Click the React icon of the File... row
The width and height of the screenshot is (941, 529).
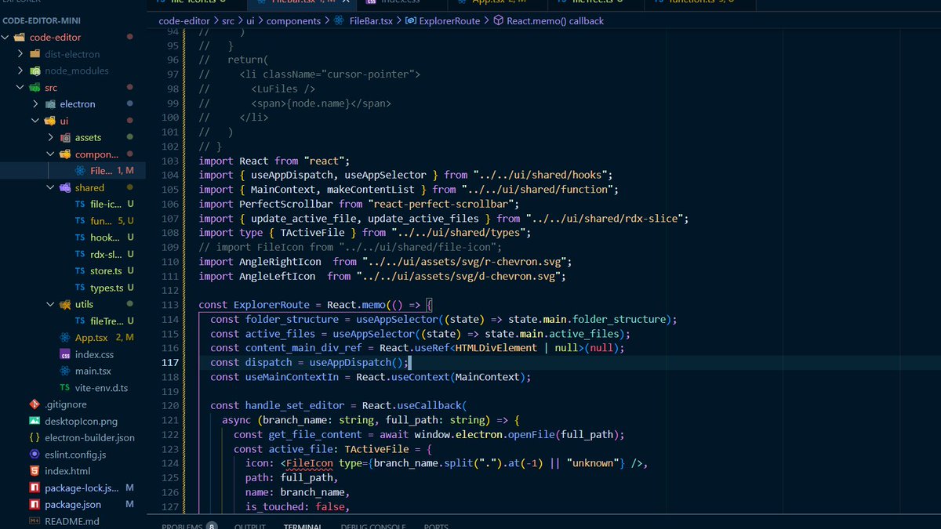80,171
